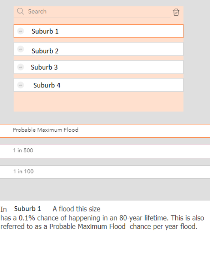Click the round placeholder icon beside Suburb 4
The width and height of the screenshot is (210, 258).
point(21,85)
